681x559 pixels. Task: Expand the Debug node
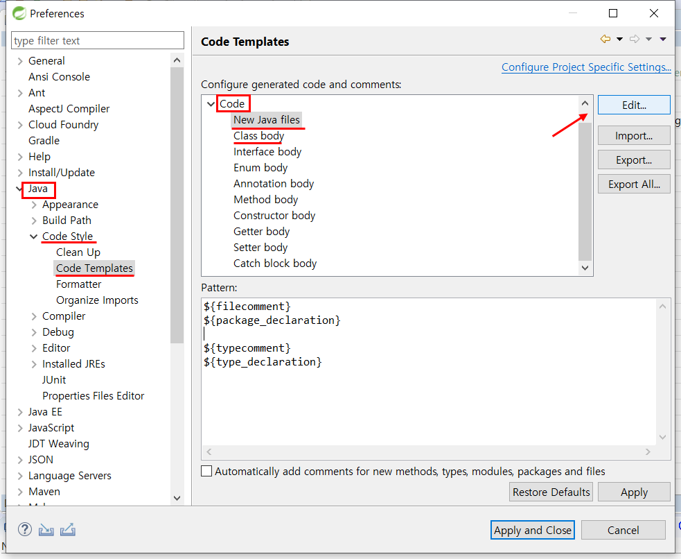[x=34, y=332]
